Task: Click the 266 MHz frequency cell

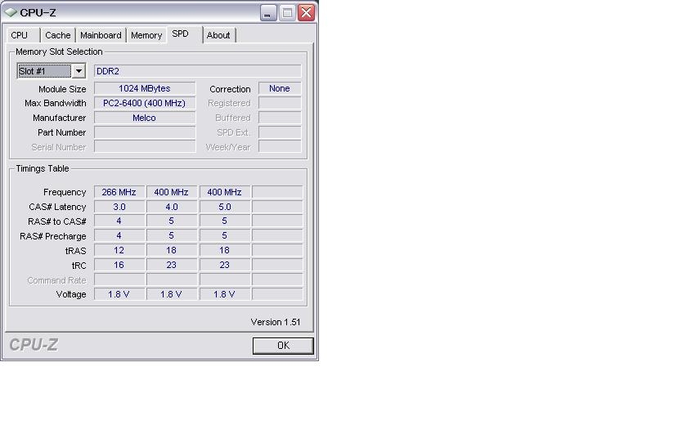Action: coord(119,192)
